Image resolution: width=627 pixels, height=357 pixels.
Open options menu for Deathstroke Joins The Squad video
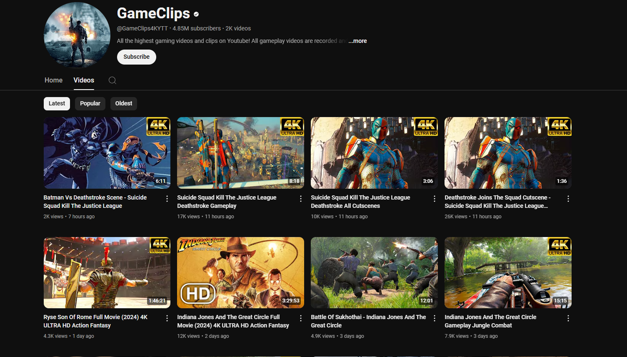click(x=568, y=199)
